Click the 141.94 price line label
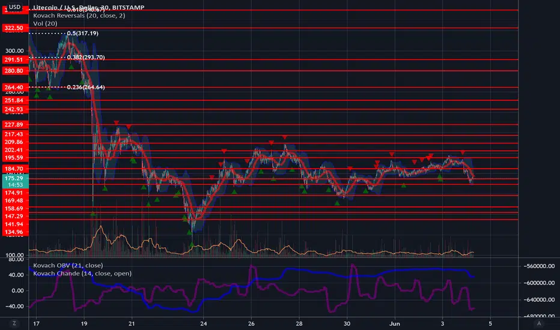Image resolution: width=560 pixels, height=330 pixels. tap(14, 224)
